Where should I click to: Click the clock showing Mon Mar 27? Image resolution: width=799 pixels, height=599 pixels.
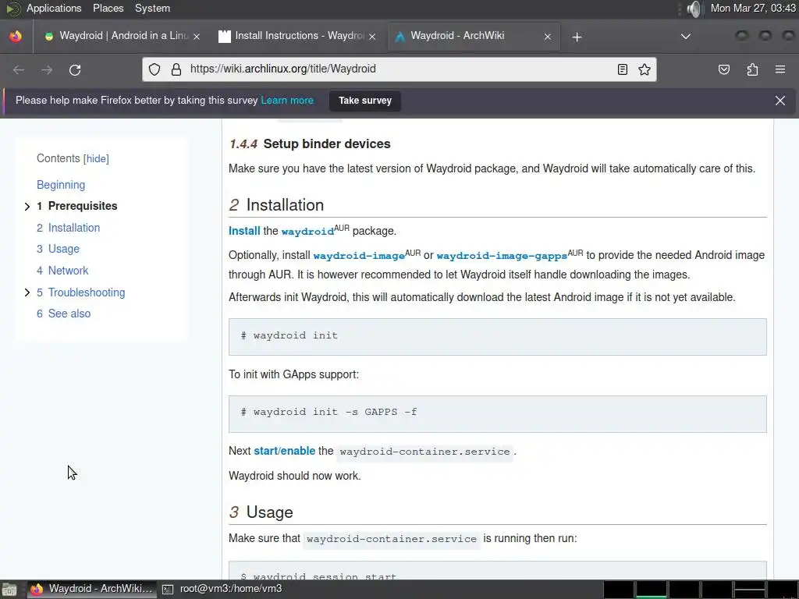pyautogui.click(x=753, y=8)
